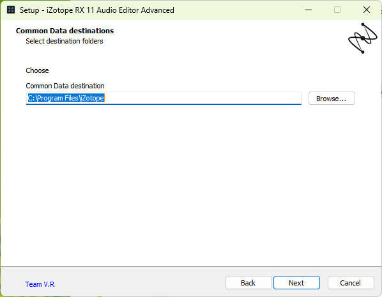Click the iZotope setup icon in title bar
The height and width of the screenshot is (297, 382).
click(11, 10)
